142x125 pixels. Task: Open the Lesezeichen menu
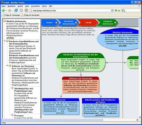[35, 6]
